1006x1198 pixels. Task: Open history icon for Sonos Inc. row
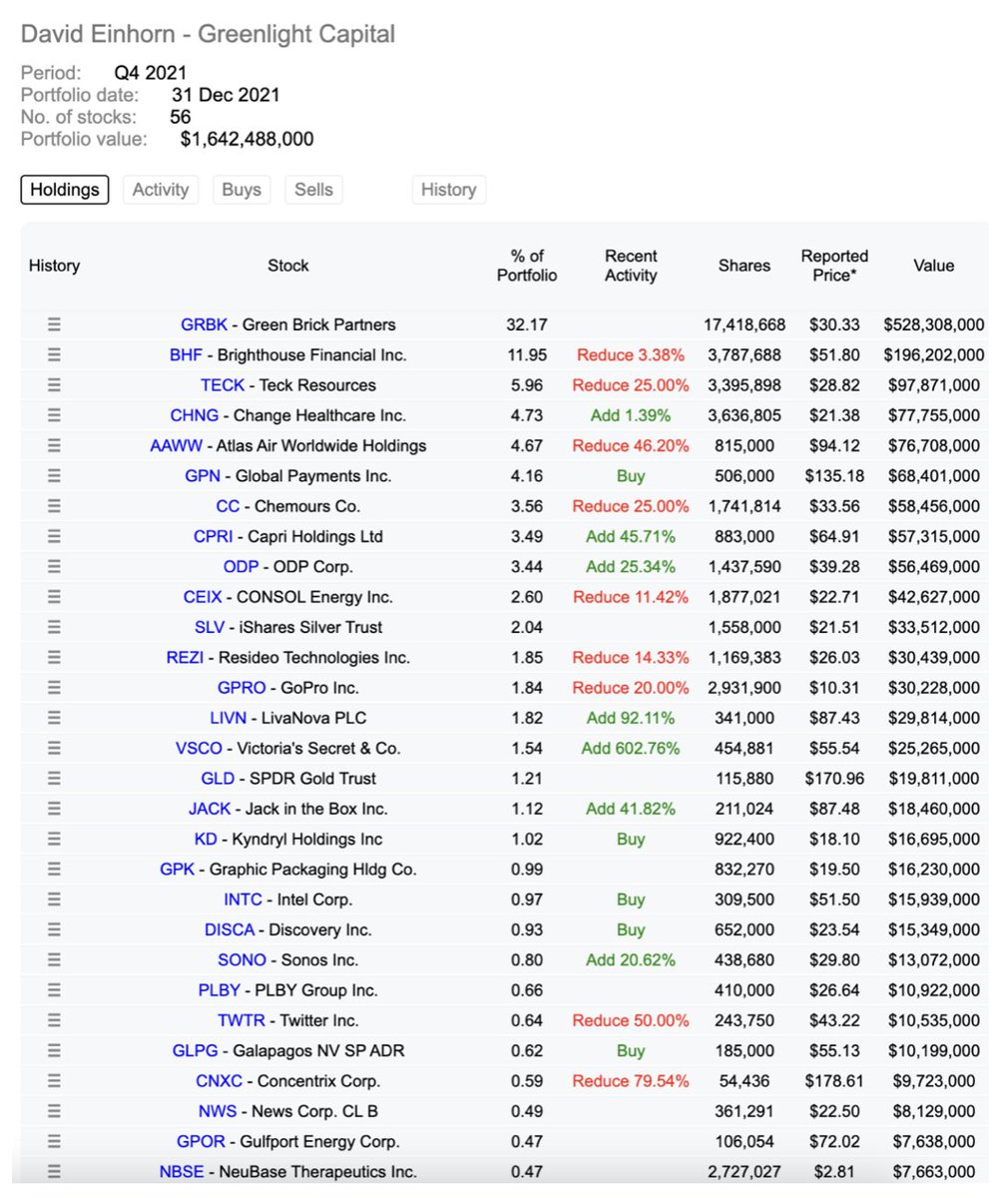pos(54,959)
